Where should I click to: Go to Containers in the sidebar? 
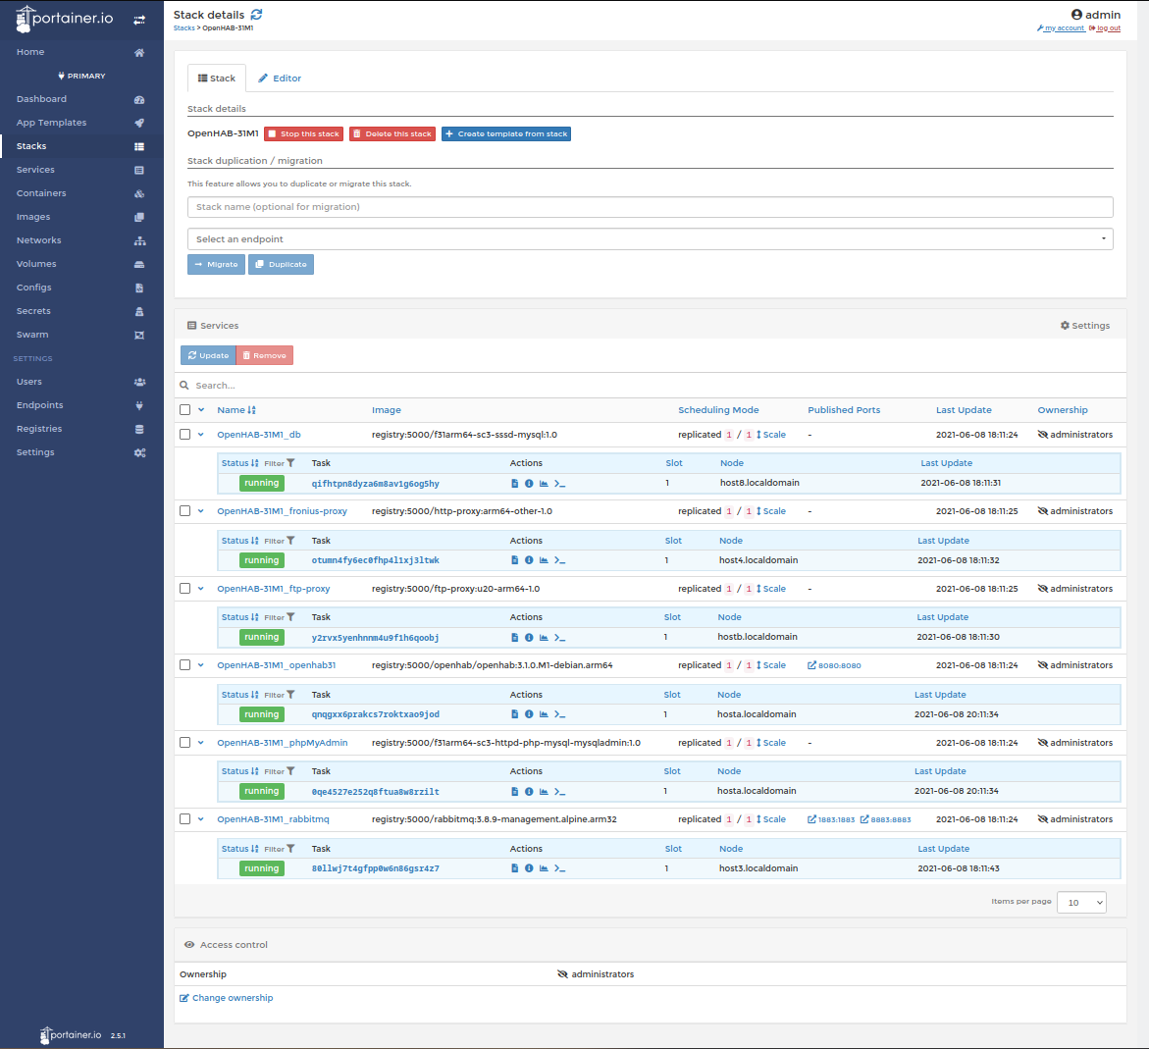pos(81,193)
